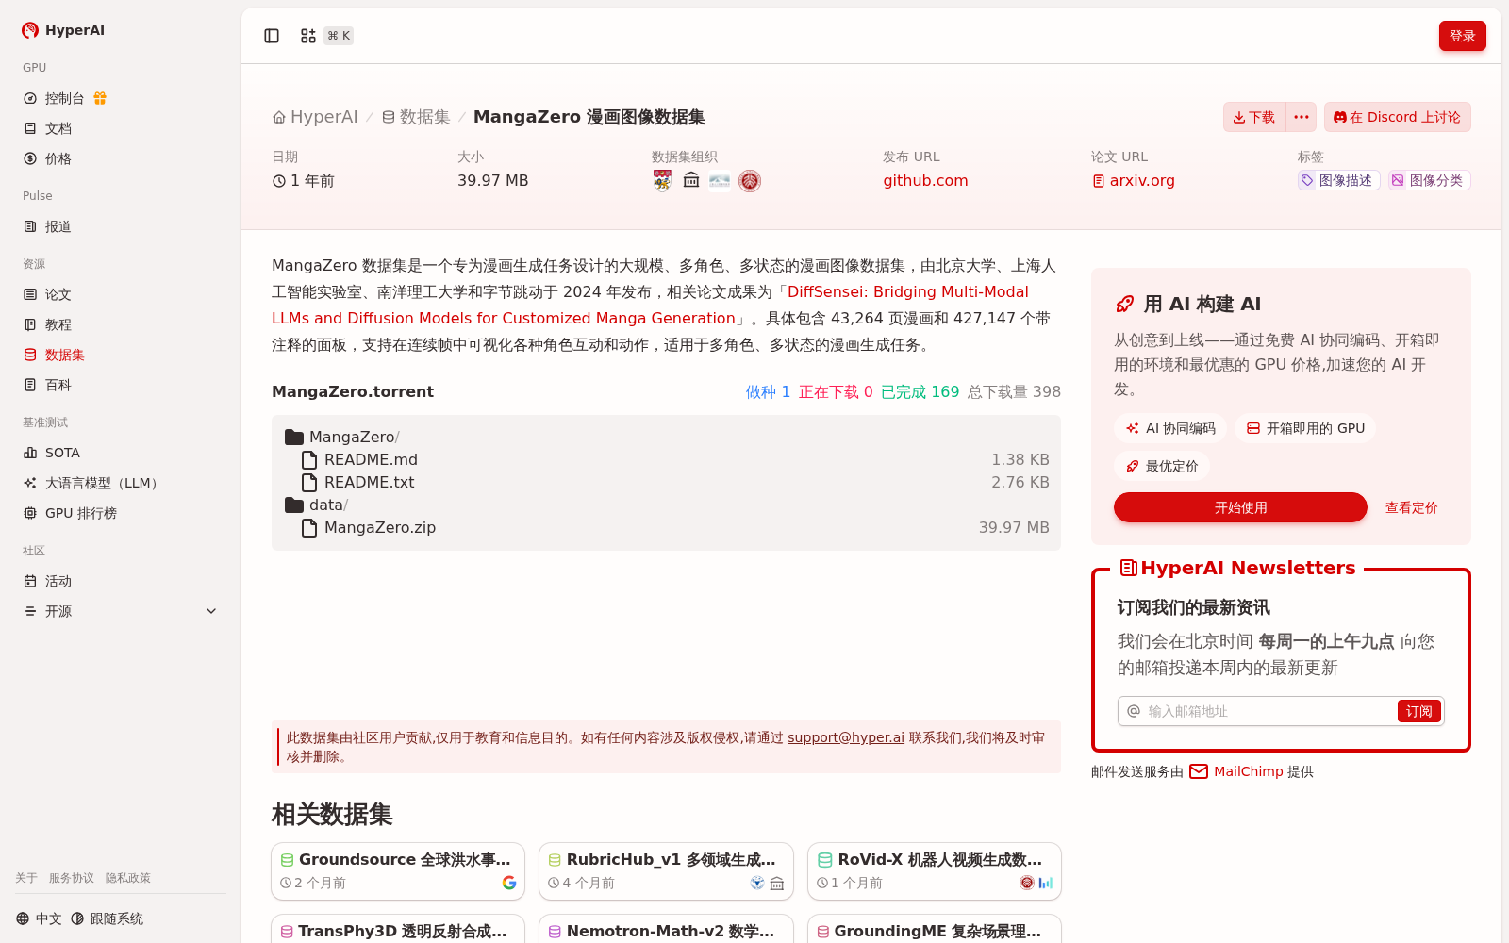The width and height of the screenshot is (1509, 943).
Task: Open RubricHub_v1 多领域 dataset card
Action: pos(666,871)
